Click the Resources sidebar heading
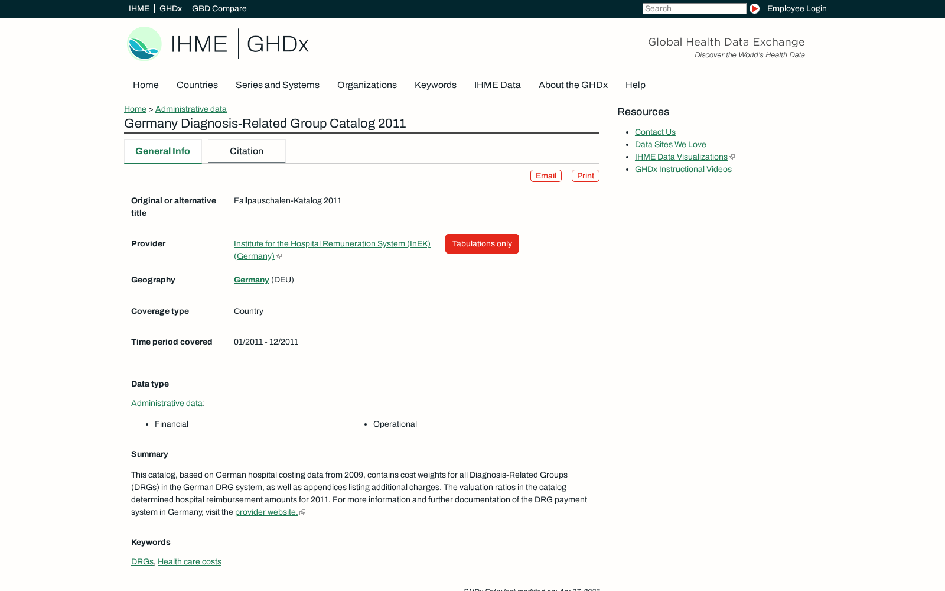The width and height of the screenshot is (945, 591). 643,112
